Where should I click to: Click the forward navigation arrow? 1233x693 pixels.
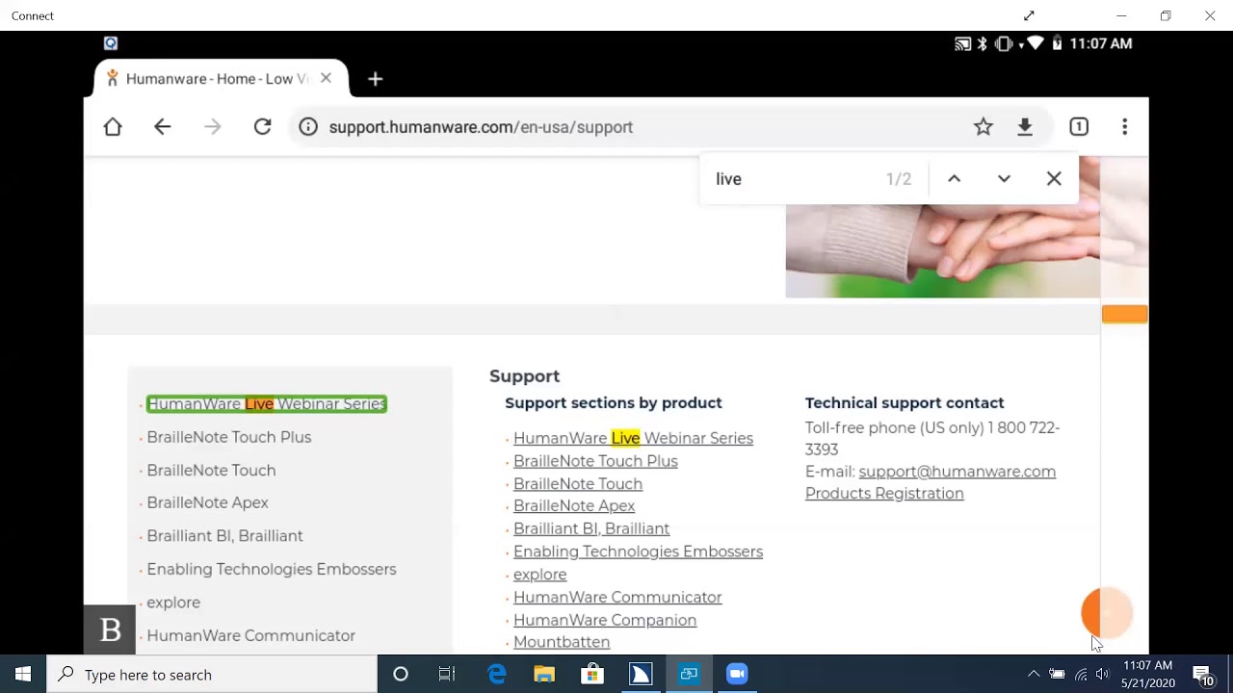212,127
